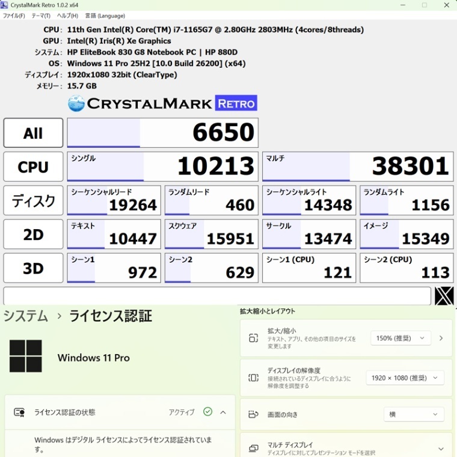Run all benchmarks with the All button
The width and height of the screenshot is (457, 457).
point(33,133)
